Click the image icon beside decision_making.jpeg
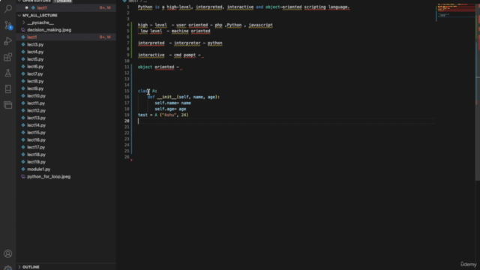The width and height of the screenshot is (480, 270). tap(23, 30)
